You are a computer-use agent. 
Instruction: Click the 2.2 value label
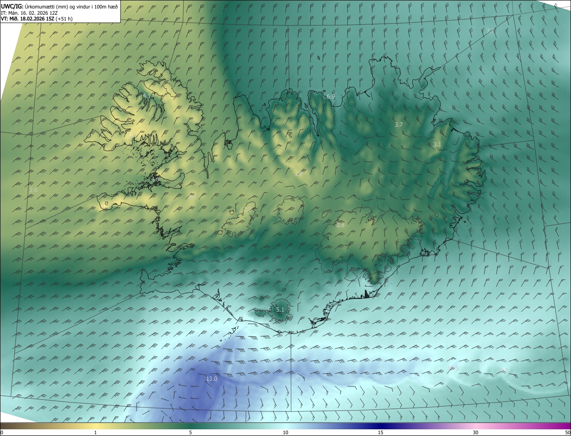(247, 209)
